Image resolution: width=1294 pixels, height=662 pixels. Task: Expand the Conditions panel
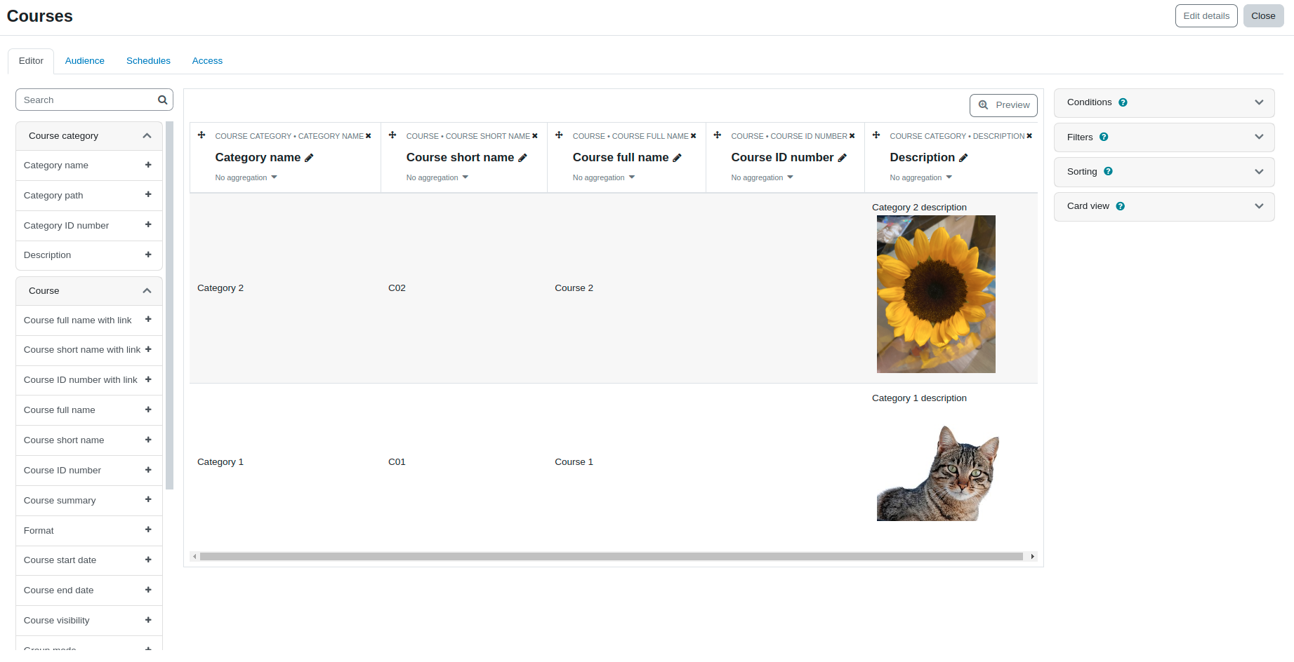coord(1259,102)
